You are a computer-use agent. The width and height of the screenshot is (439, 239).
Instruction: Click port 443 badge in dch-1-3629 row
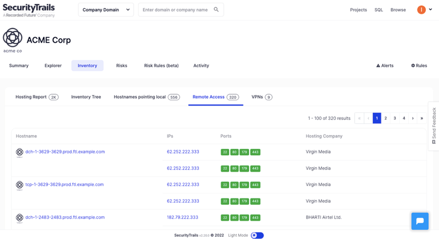(255, 152)
